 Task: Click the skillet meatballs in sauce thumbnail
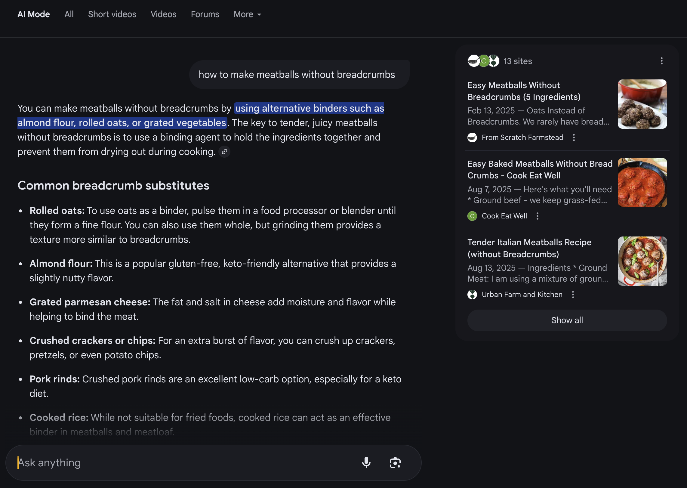coord(642,183)
